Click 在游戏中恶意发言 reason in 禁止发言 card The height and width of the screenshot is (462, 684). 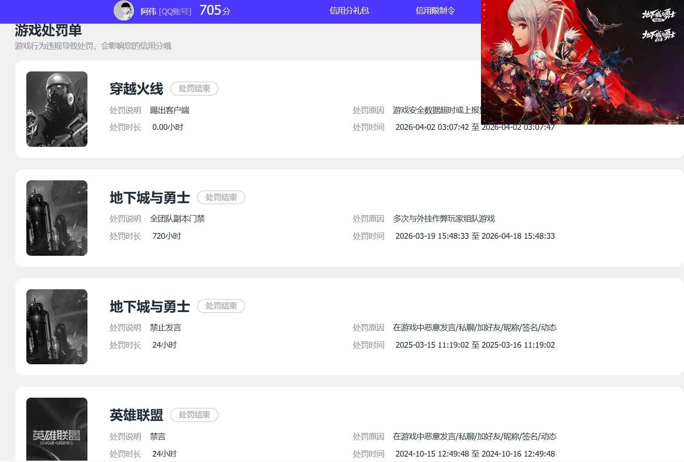pos(475,328)
